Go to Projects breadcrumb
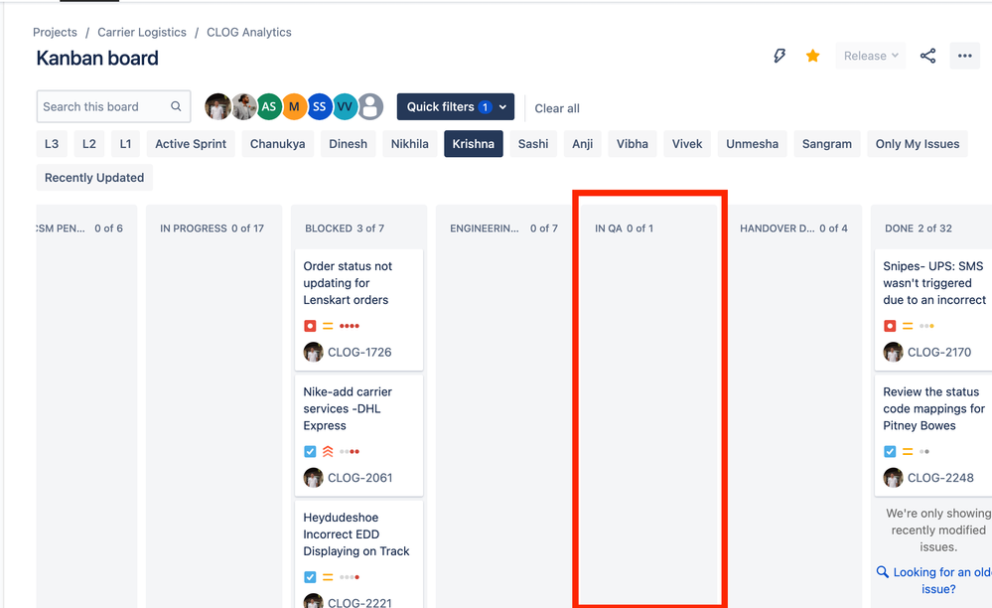The image size is (992, 608). click(55, 32)
